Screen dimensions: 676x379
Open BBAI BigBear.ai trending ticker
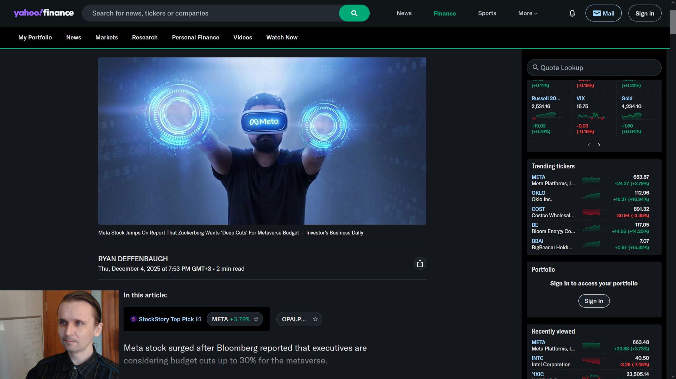point(537,241)
